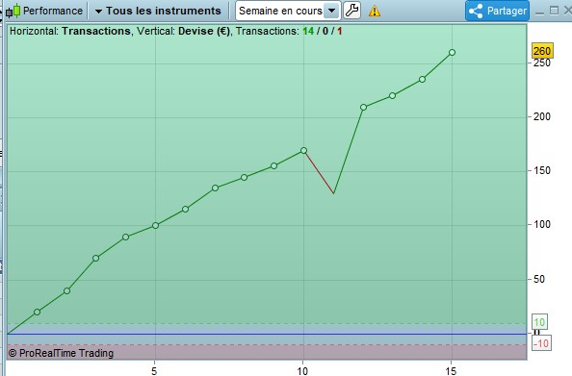This screenshot has width=572, height=376.
Task: Click the 100 y-axis value
Action: click(x=542, y=224)
